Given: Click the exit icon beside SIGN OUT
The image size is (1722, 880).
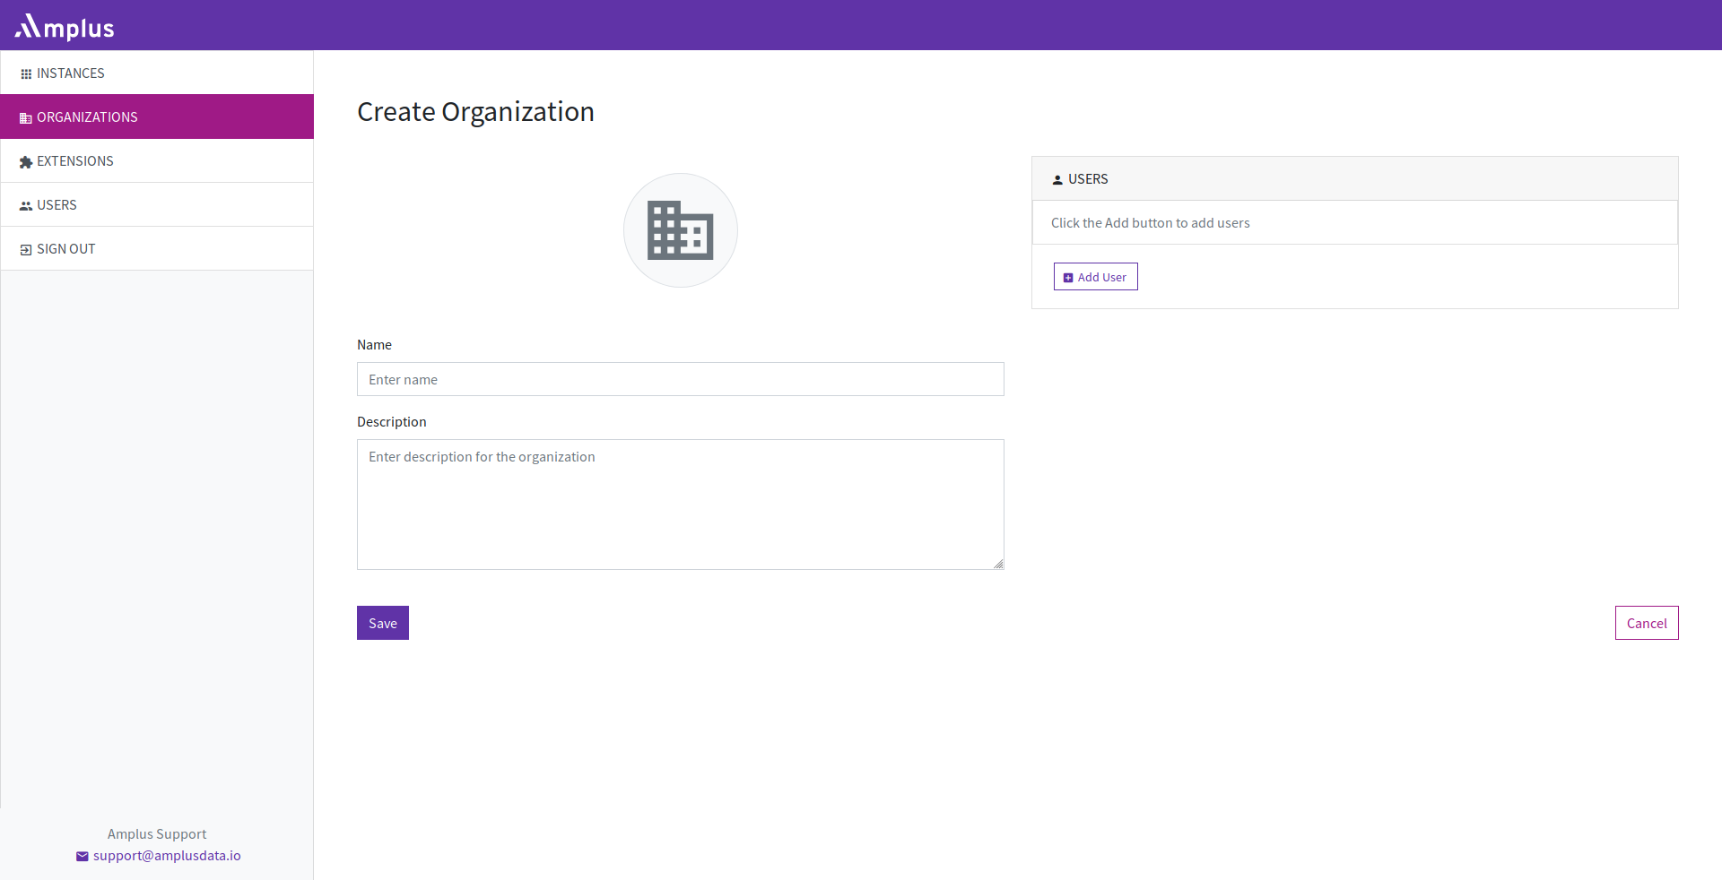Looking at the screenshot, I should point(26,250).
